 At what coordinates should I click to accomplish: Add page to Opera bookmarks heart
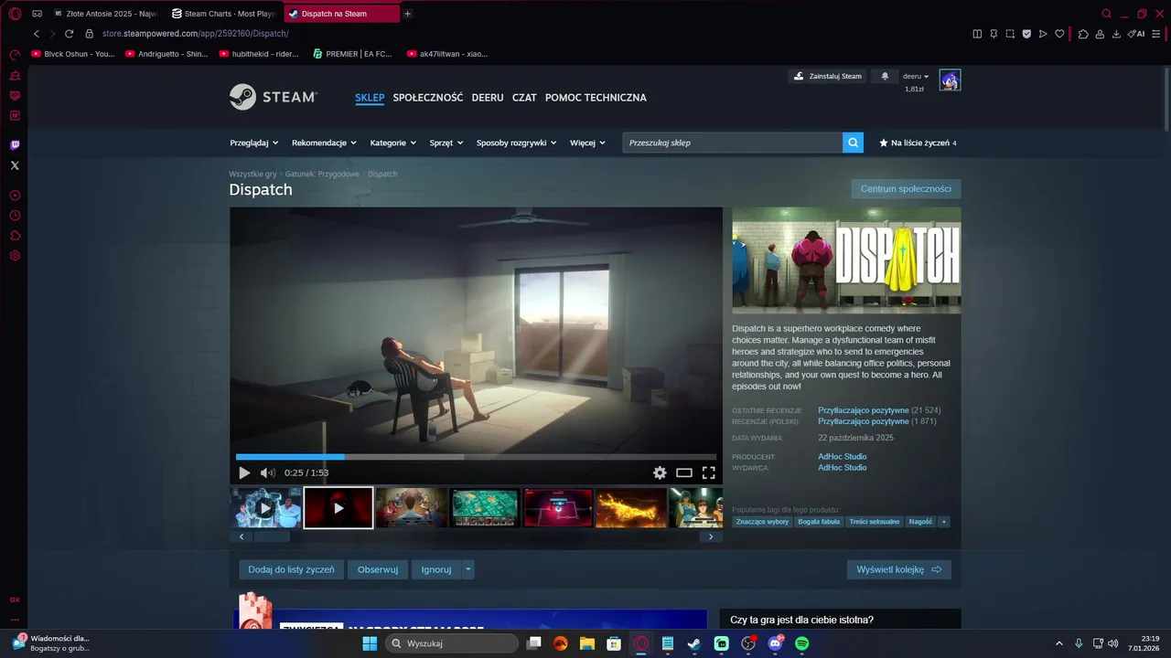pos(1059,34)
